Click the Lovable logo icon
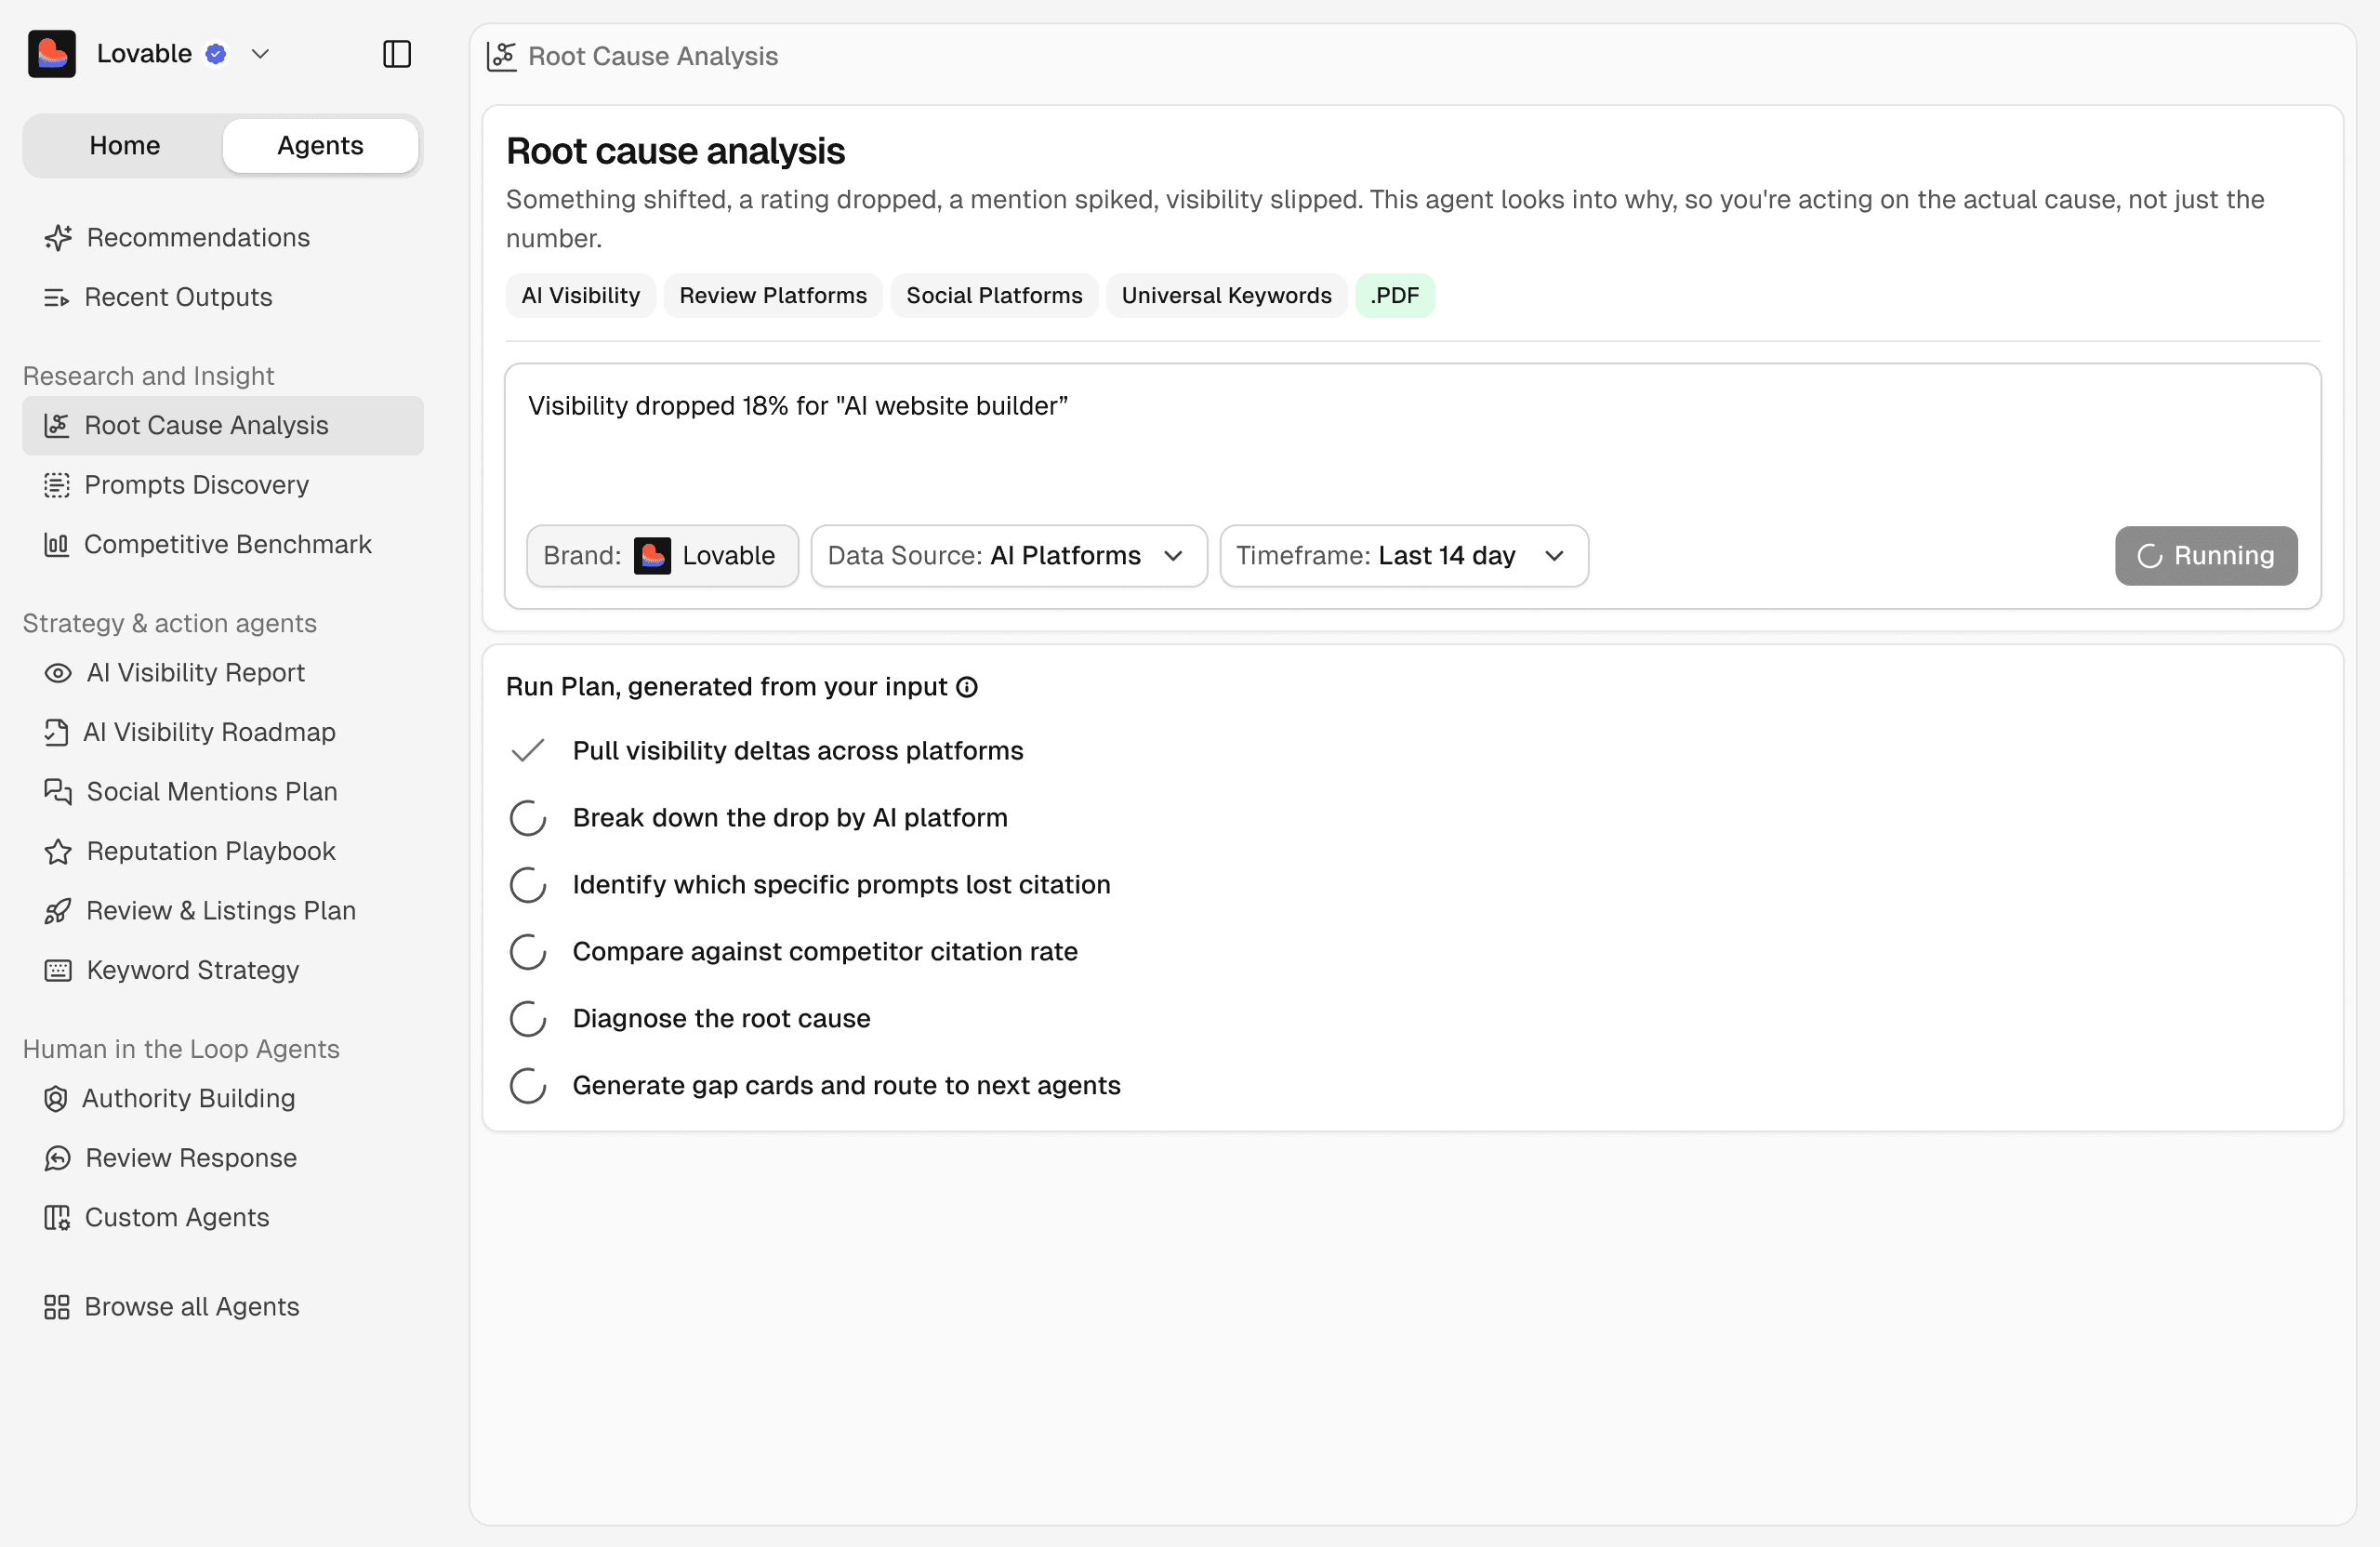The image size is (2380, 1547). click(x=52, y=54)
